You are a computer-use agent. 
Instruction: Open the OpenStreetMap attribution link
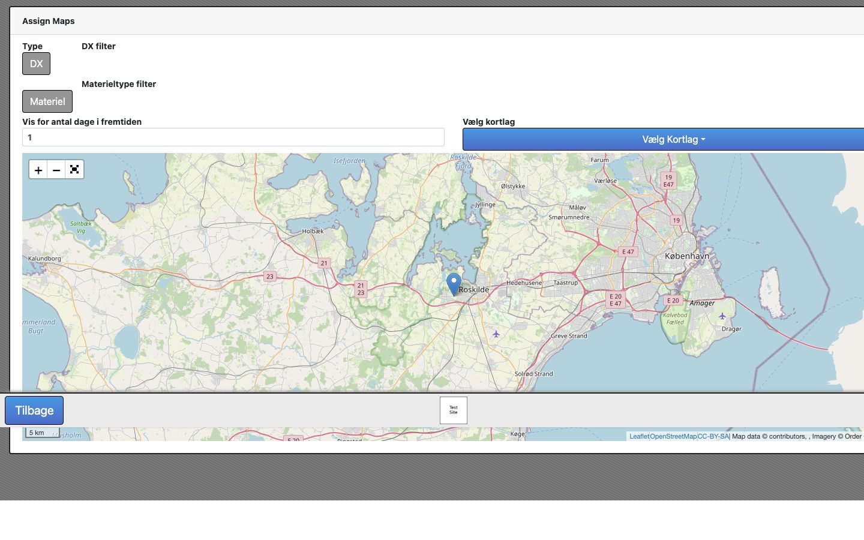click(673, 436)
